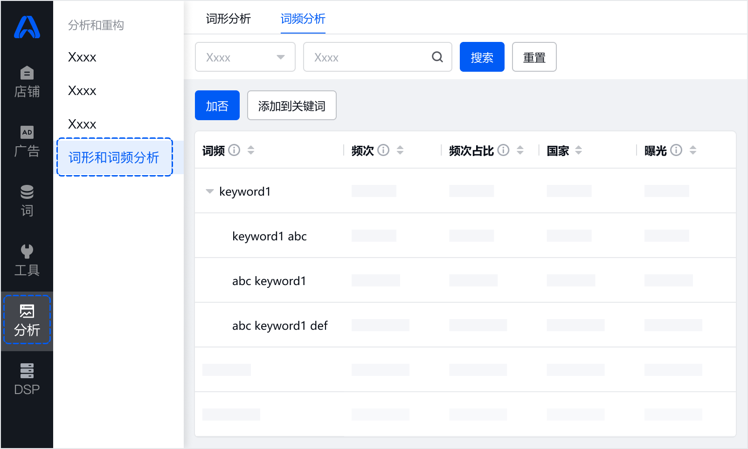Select the abc keyword1 def row

[465, 325]
